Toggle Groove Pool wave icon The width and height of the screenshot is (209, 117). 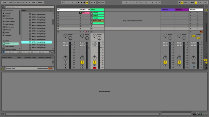click(3, 69)
